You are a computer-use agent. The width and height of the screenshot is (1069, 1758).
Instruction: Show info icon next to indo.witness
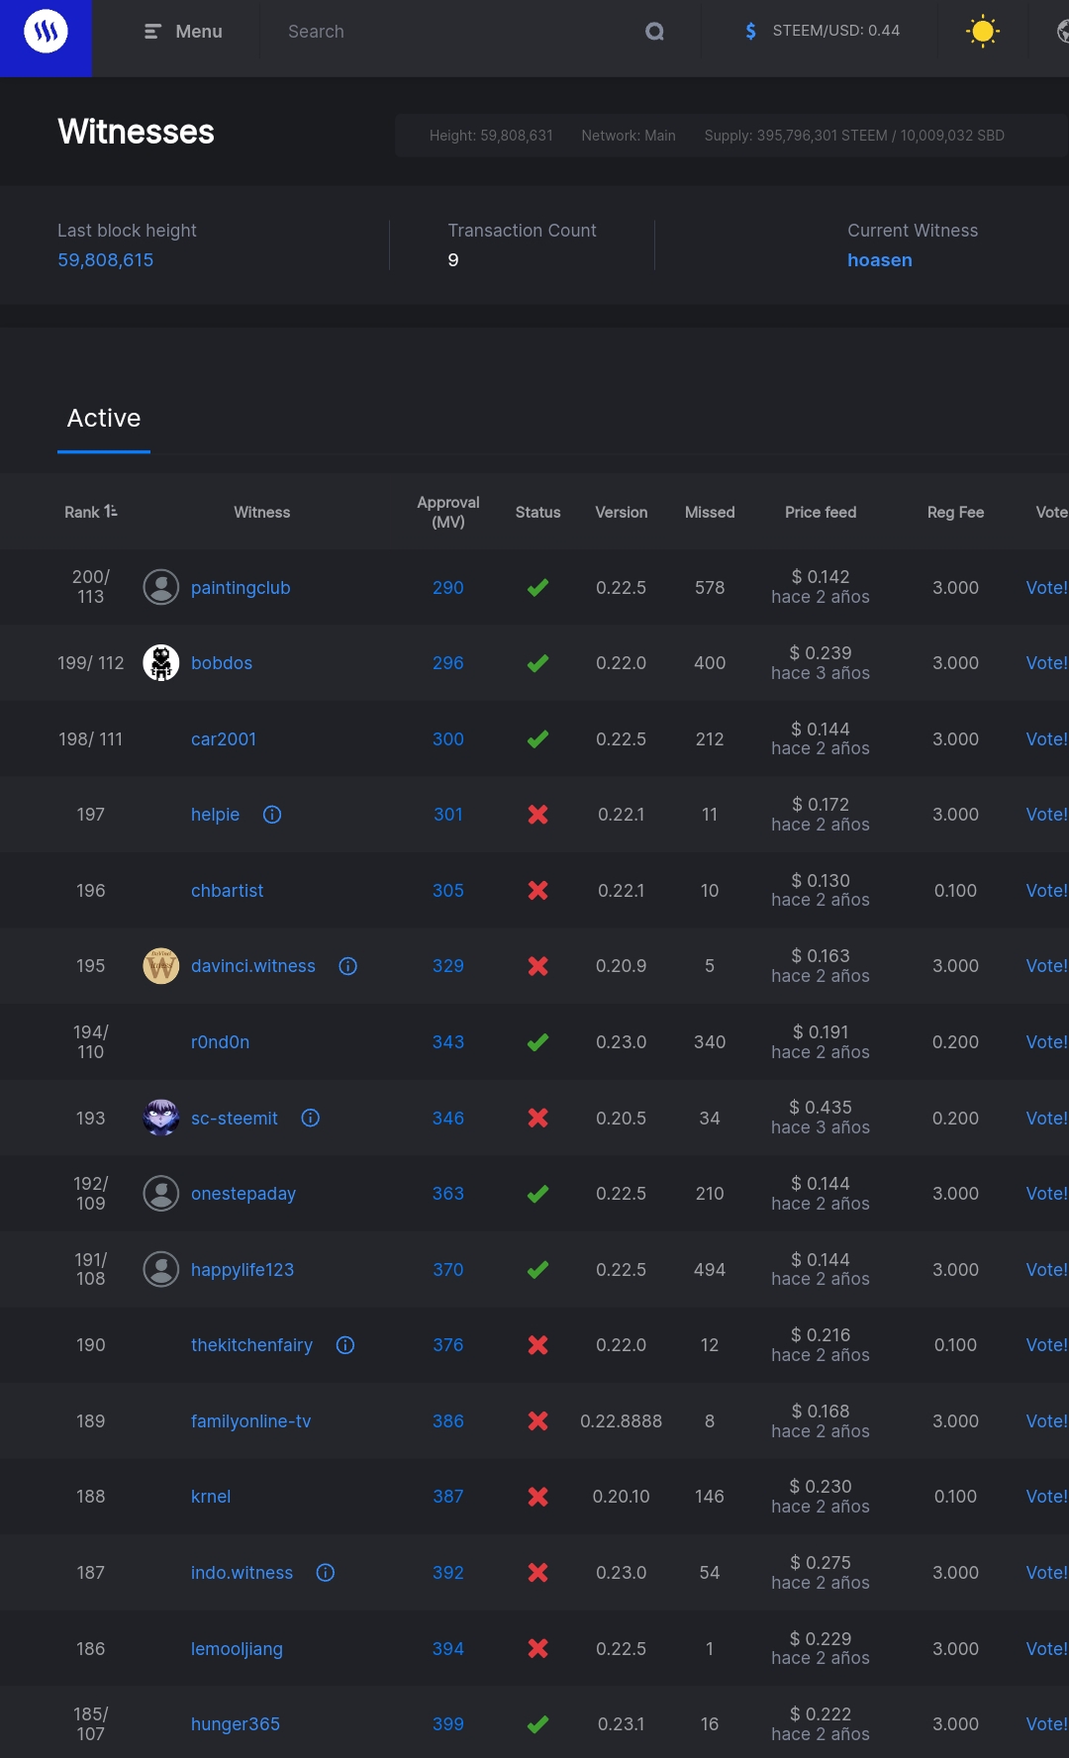[x=326, y=1573]
